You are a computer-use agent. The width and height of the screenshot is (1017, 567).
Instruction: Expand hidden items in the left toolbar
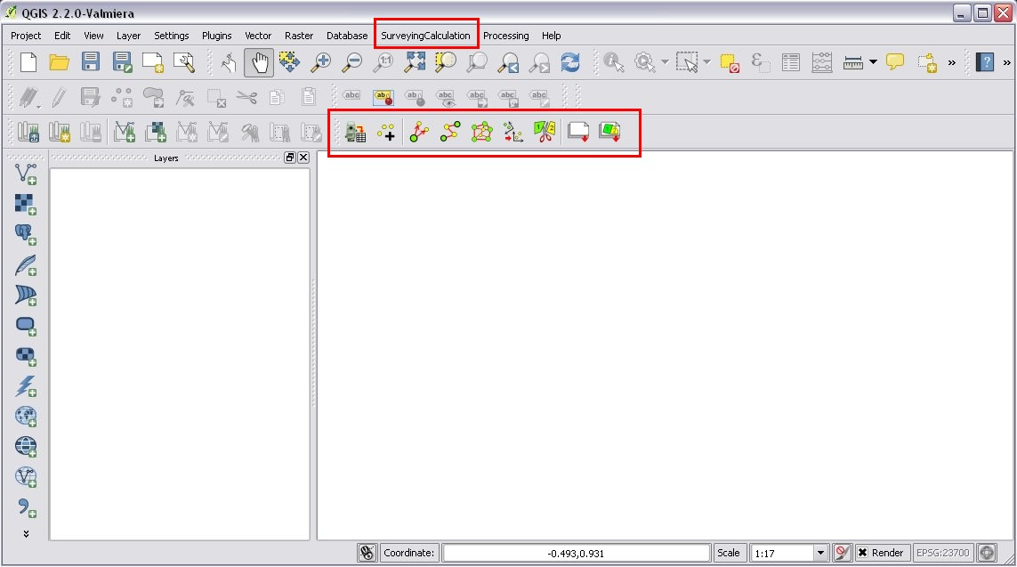26,533
